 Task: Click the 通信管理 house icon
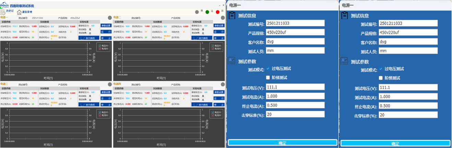[x=19, y=12]
